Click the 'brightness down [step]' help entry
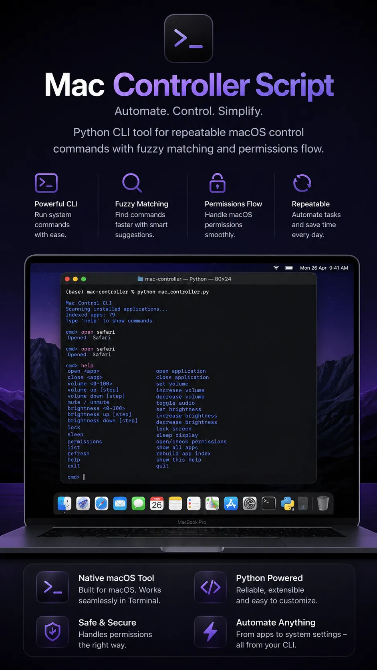The image size is (377, 670). 103,421
